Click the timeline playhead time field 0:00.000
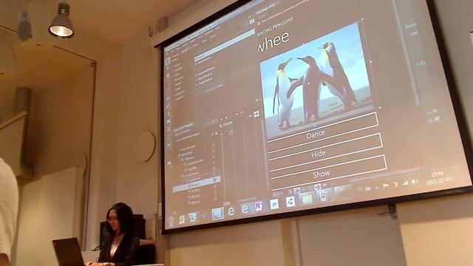 (x=227, y=123)
